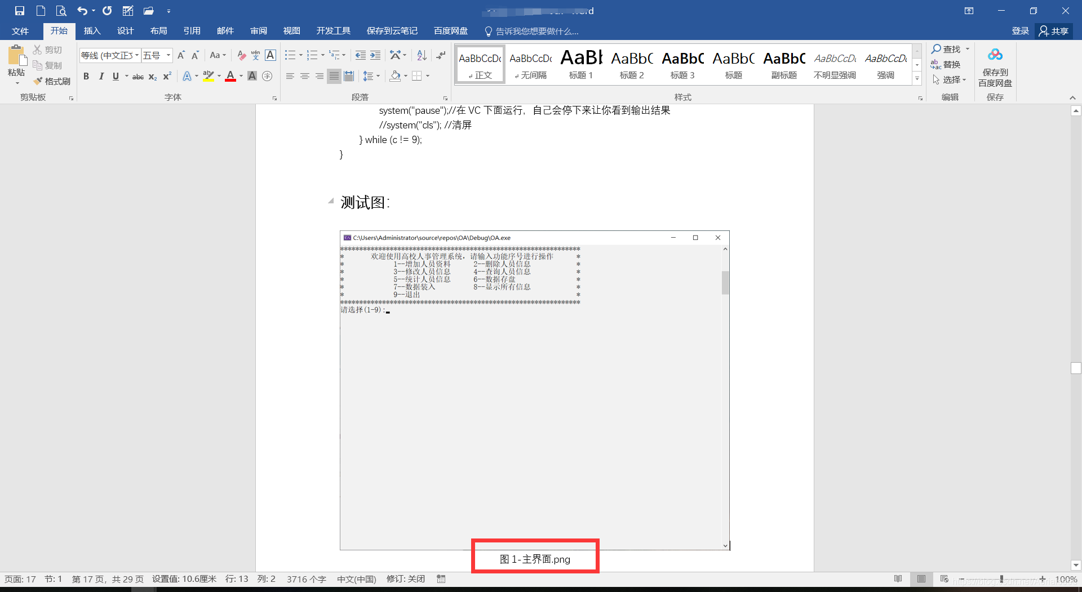Screen dimensions: 1082x592
Task: Undo the last action
Action: [82, 11]
